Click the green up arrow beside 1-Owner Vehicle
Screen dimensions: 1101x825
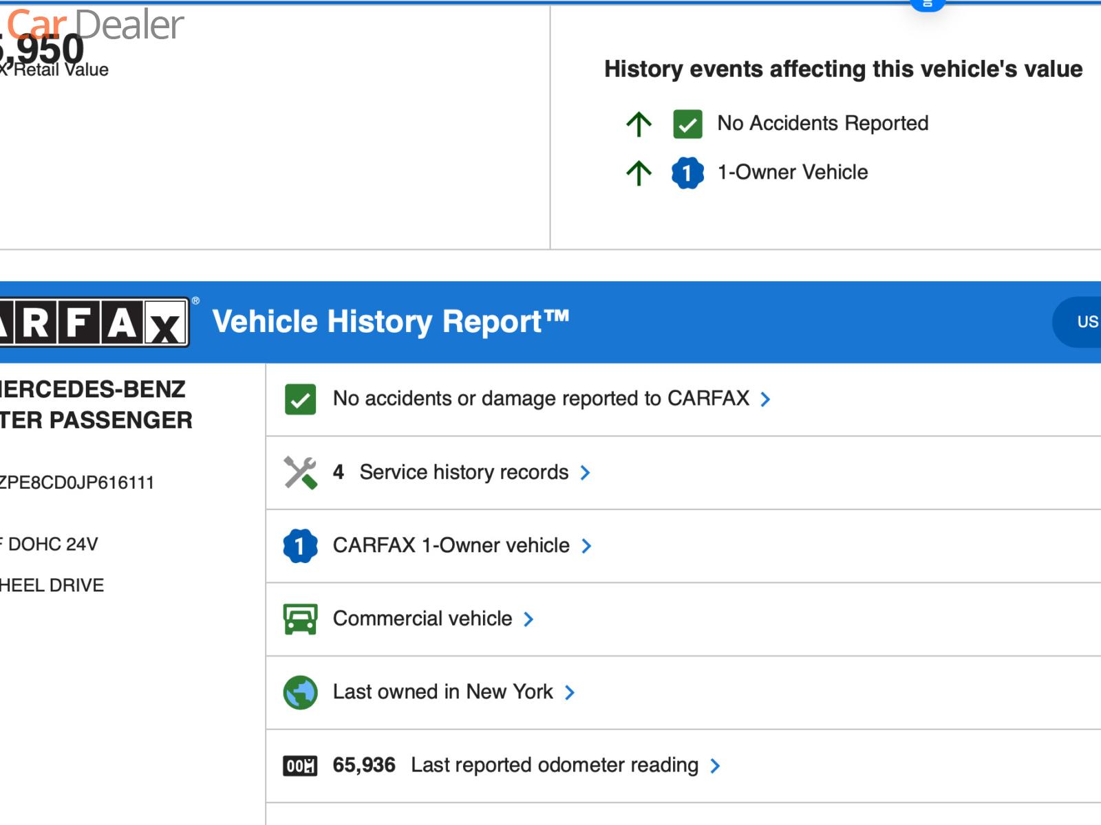click(639, 173)
